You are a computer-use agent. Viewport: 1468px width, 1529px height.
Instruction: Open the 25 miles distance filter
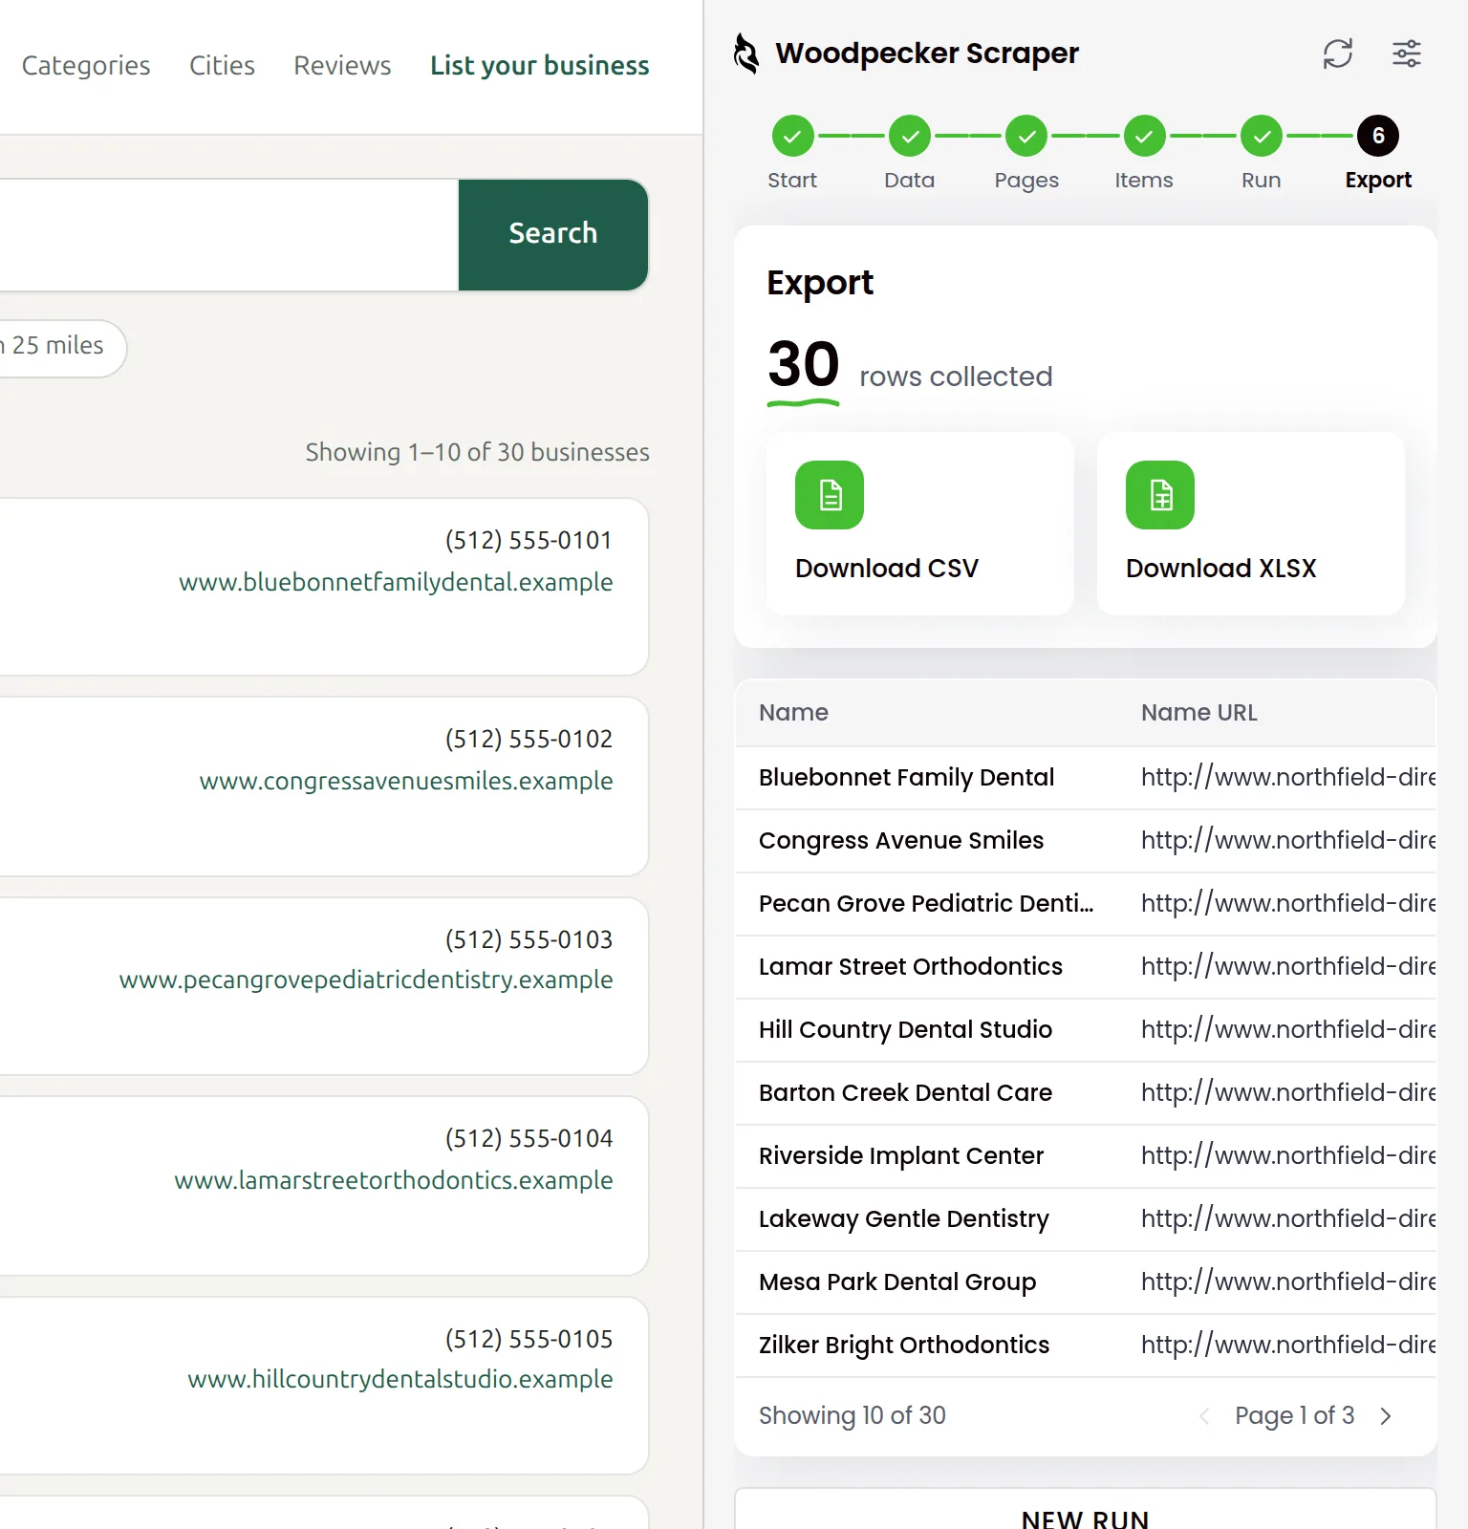click(57, 348)
